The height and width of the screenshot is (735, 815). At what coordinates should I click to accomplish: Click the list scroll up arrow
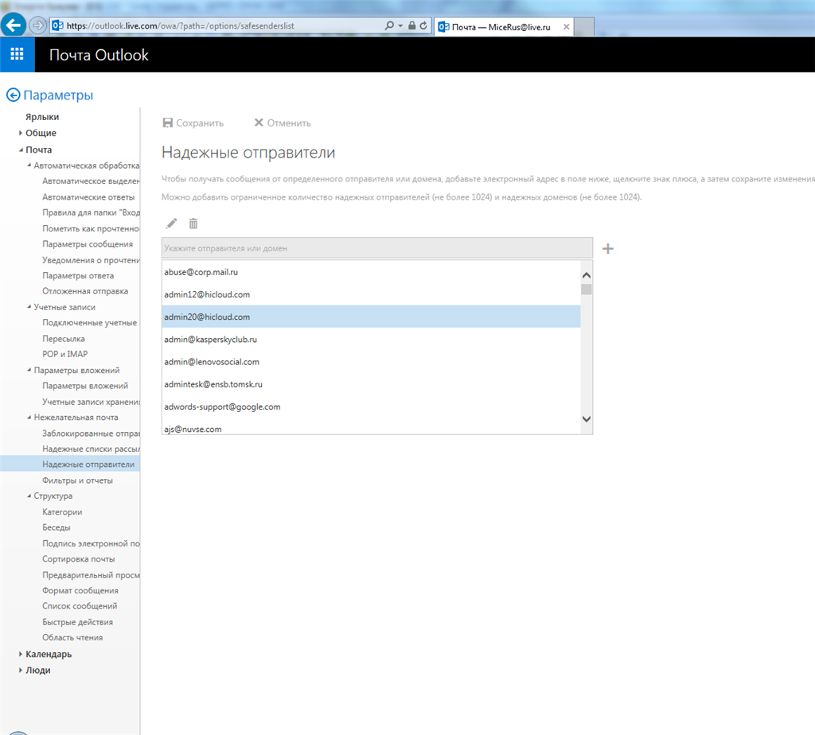[587, 275]
